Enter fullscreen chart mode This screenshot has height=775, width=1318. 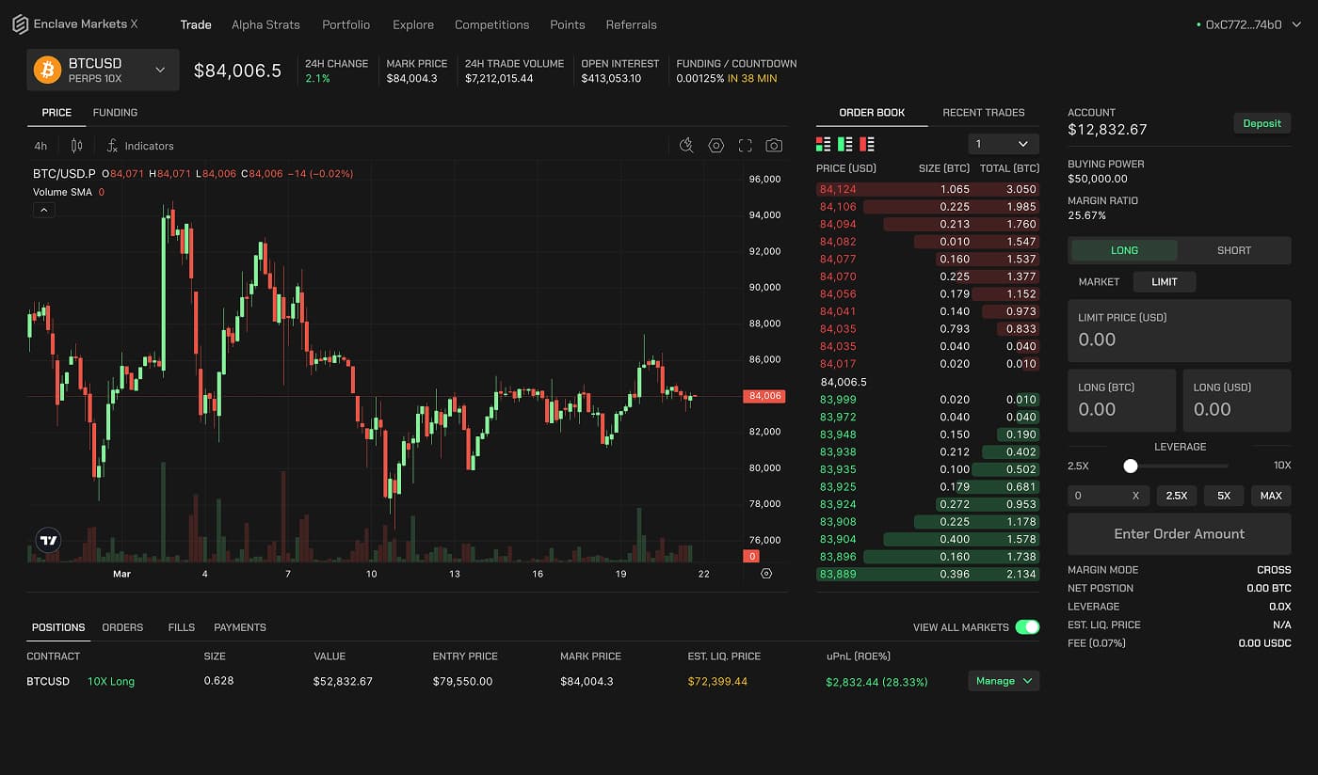click(x=746, y=146)
